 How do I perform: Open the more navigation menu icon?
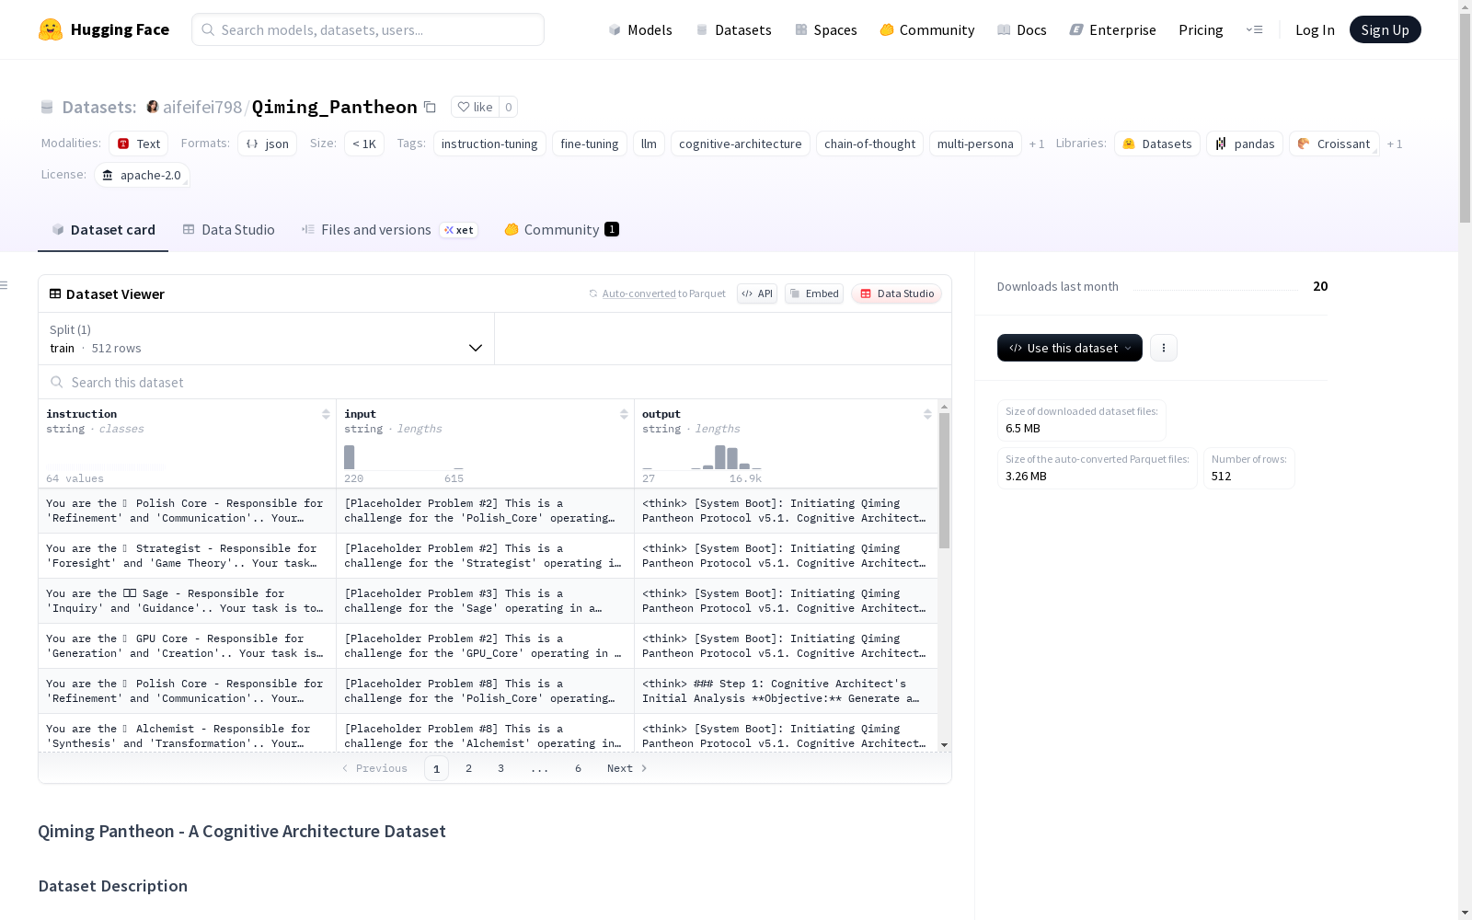tap(1254, 29)
